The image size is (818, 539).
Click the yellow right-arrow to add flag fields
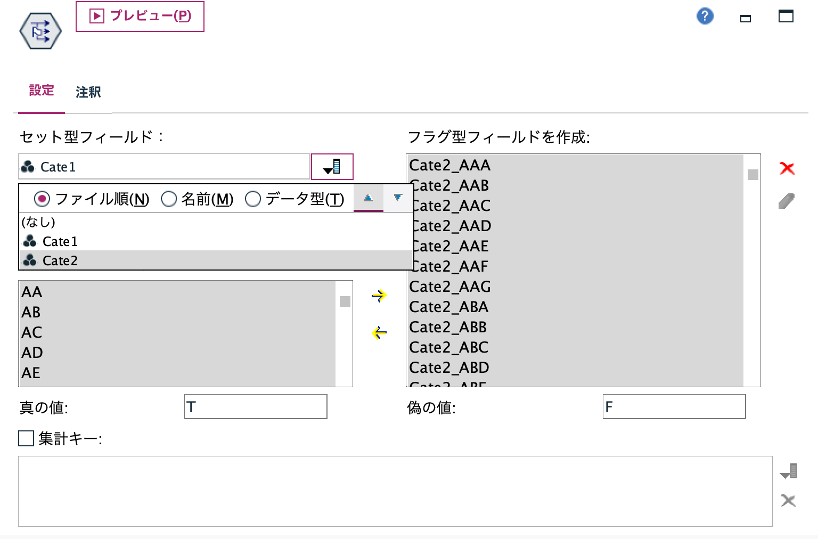378,296
